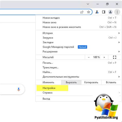The image size is (122, 122).
Task: Expand the История submenu
Action: [x=79, y=33]
